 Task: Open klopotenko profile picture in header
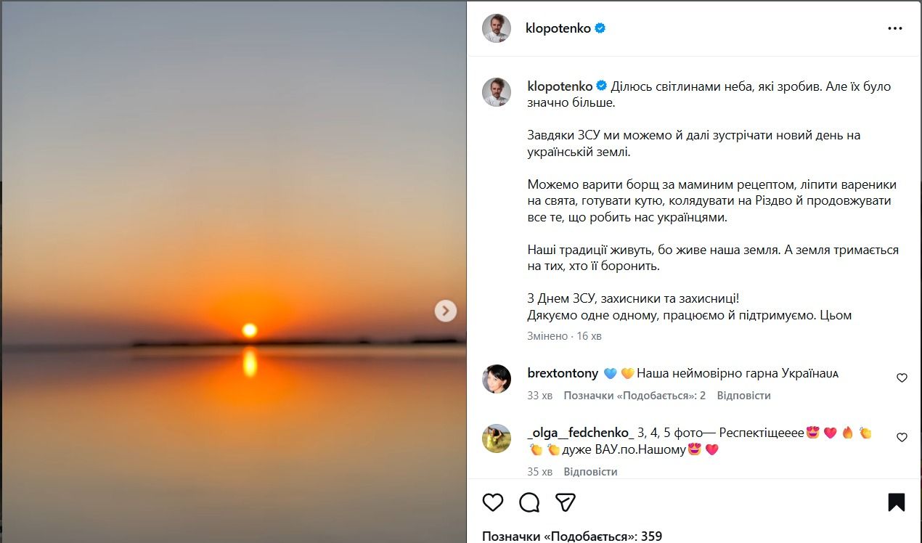[497, 28]
